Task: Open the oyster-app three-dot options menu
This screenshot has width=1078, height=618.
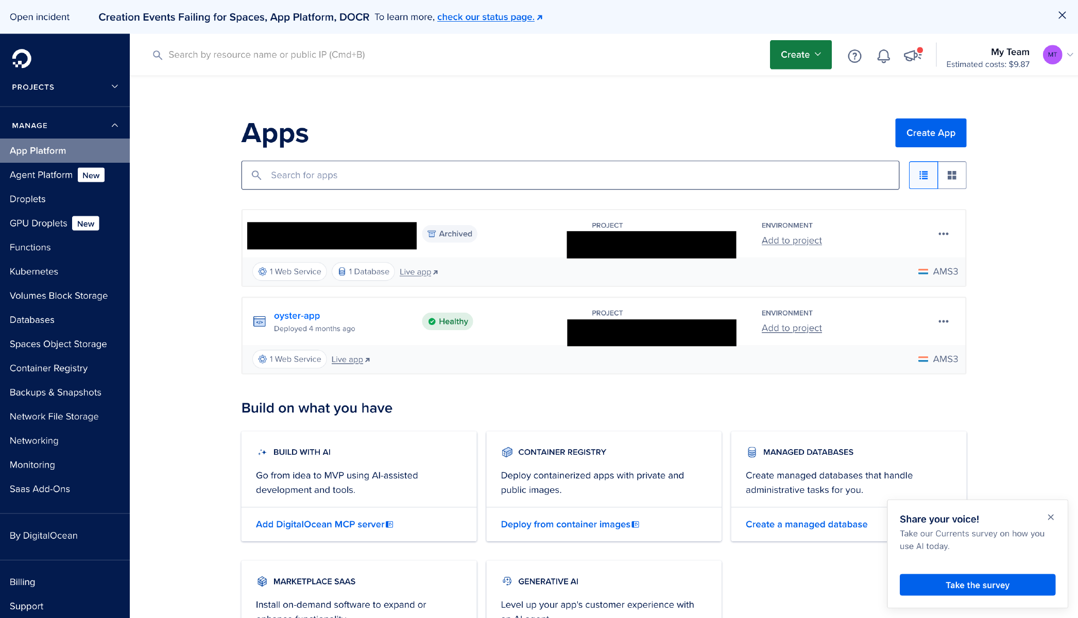Action: tap(943, 321)
